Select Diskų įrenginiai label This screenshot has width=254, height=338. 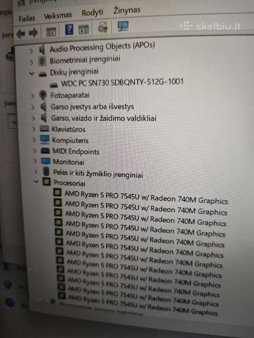(x=74, y=72)
